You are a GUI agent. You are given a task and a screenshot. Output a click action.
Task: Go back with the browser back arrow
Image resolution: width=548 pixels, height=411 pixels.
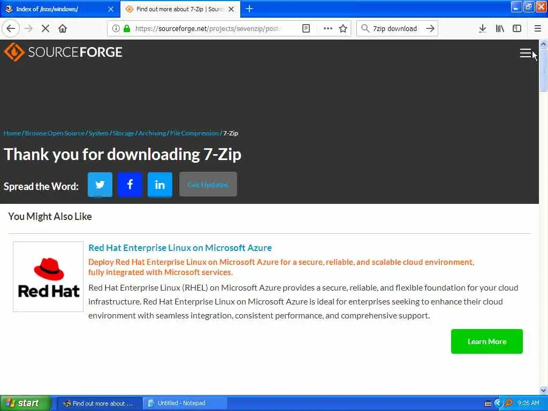click(11, 28)
